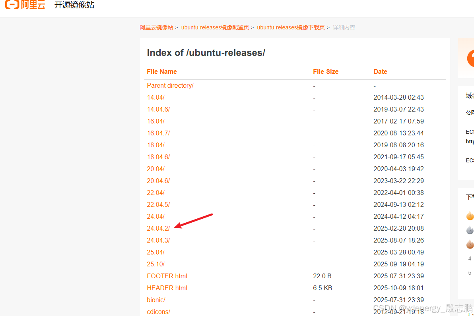Open the 24.04/ directory
474x316 pixels.
click(156, 216)
